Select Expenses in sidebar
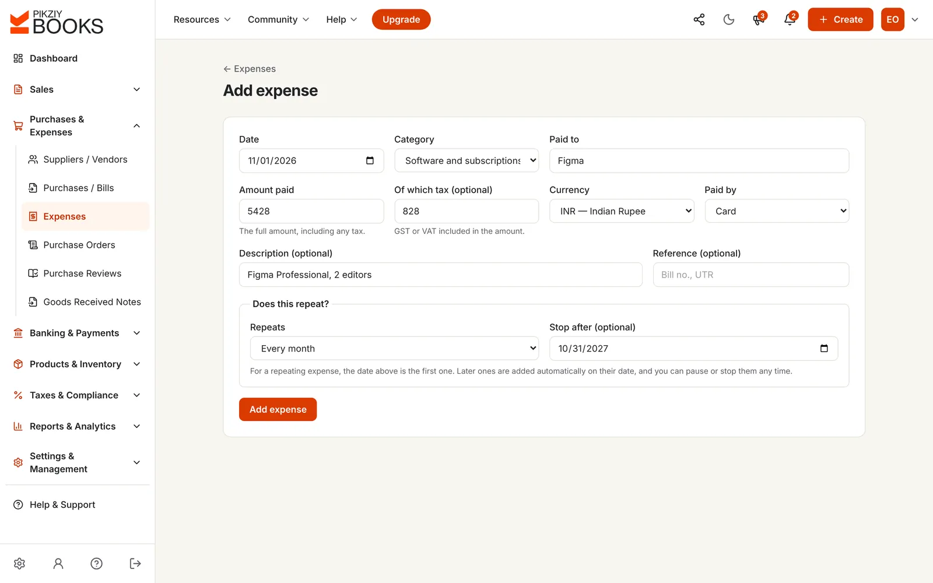Viewport: 933px width, 583px height. (x=85, y=216)
